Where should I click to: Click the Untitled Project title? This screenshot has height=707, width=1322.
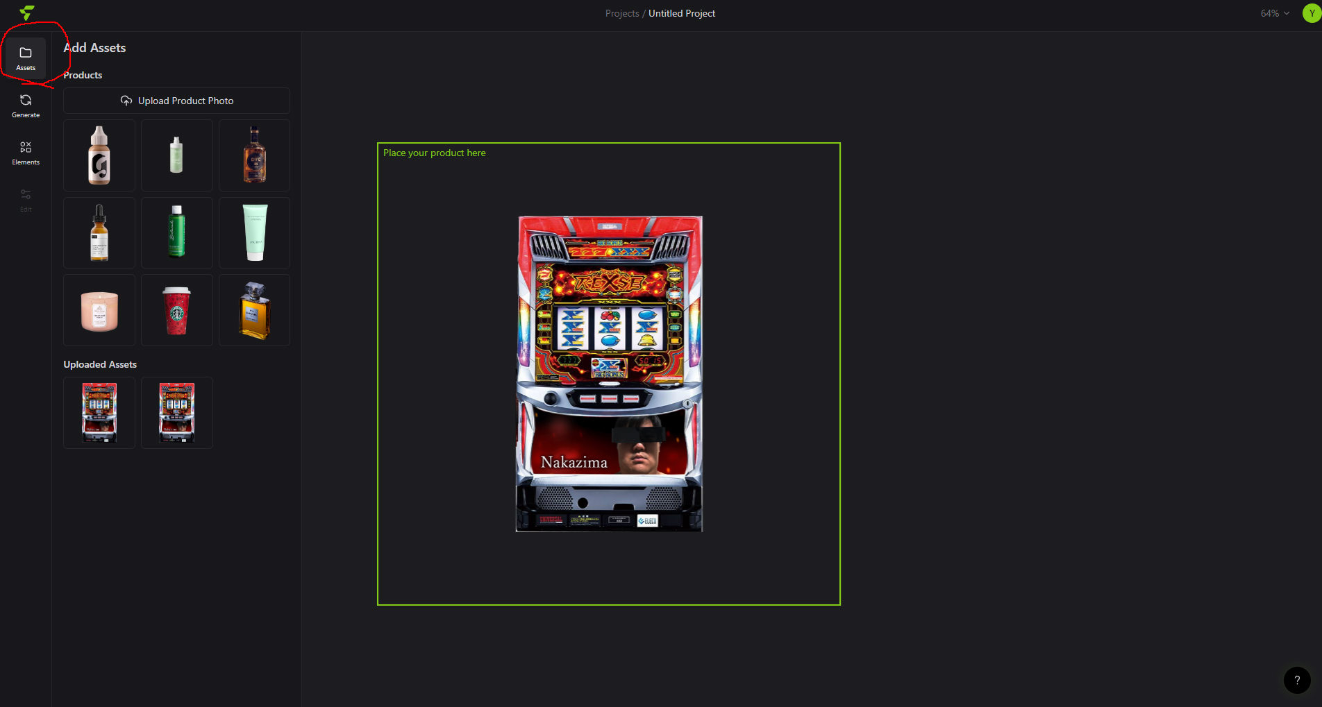pos(681,13)
